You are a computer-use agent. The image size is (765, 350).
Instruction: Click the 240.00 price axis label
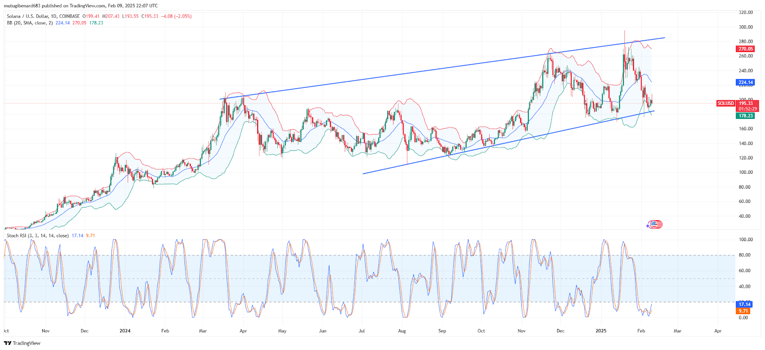[x=746, y=71]
